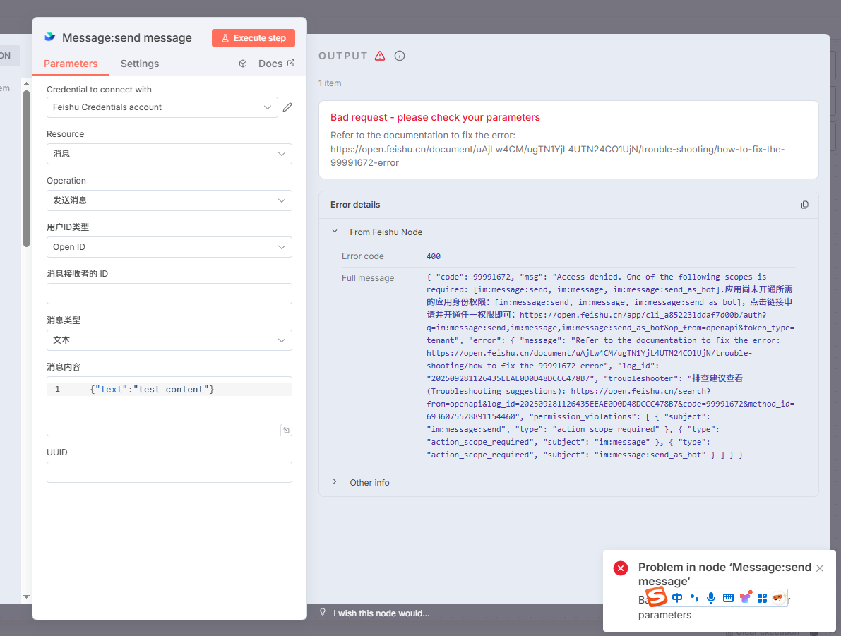Click the red warning triangle beside OUTPUT

pyautogui.click(x=380, y=56)
